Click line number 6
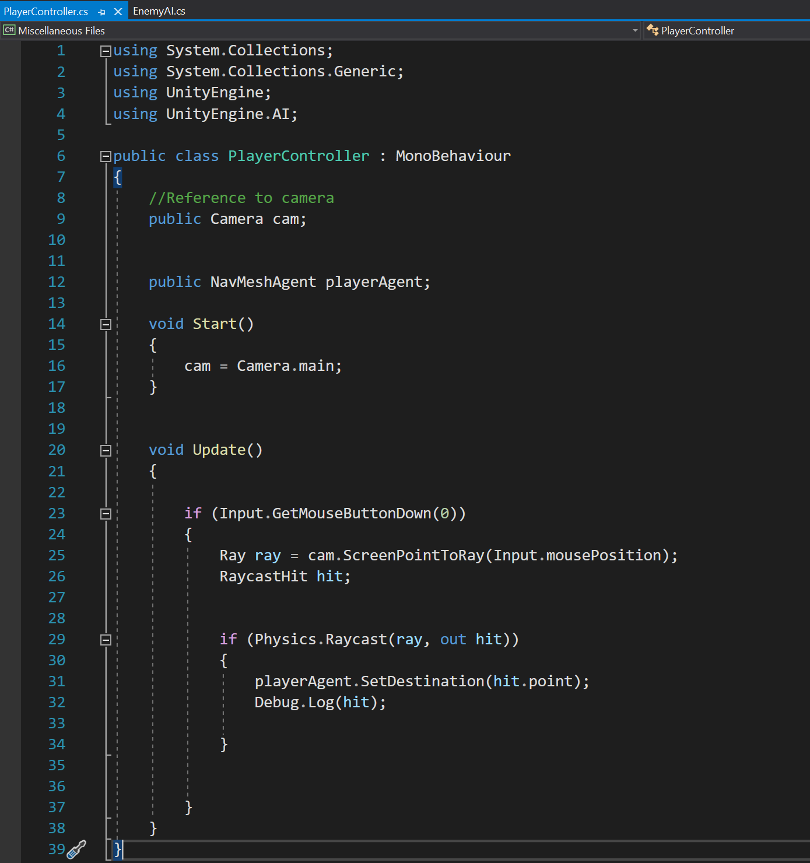The height and width of the screenshot is (863, 810). click(61, 156)
